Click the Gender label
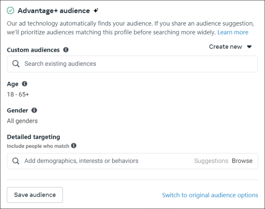 [17, 110]
